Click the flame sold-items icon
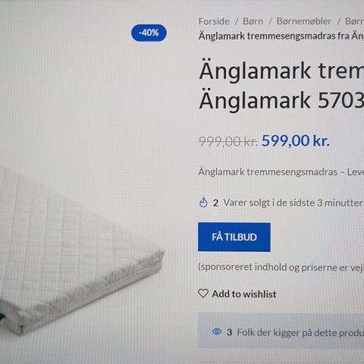The image size is (364, 364). pos(203,202)
